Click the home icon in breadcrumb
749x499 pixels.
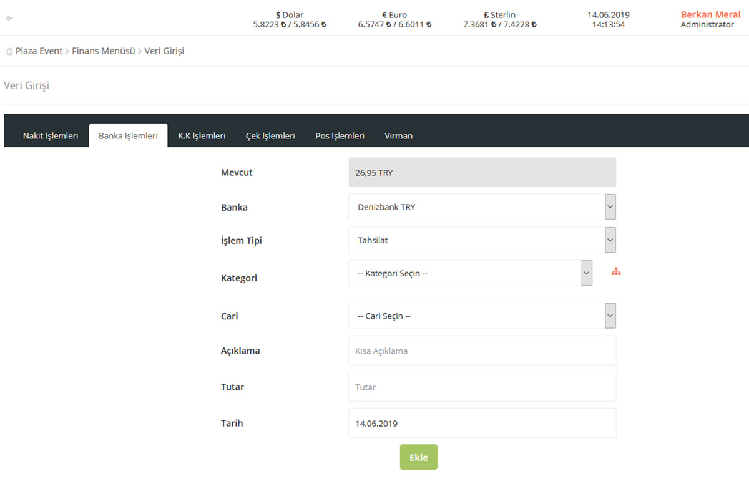[9, 52]
